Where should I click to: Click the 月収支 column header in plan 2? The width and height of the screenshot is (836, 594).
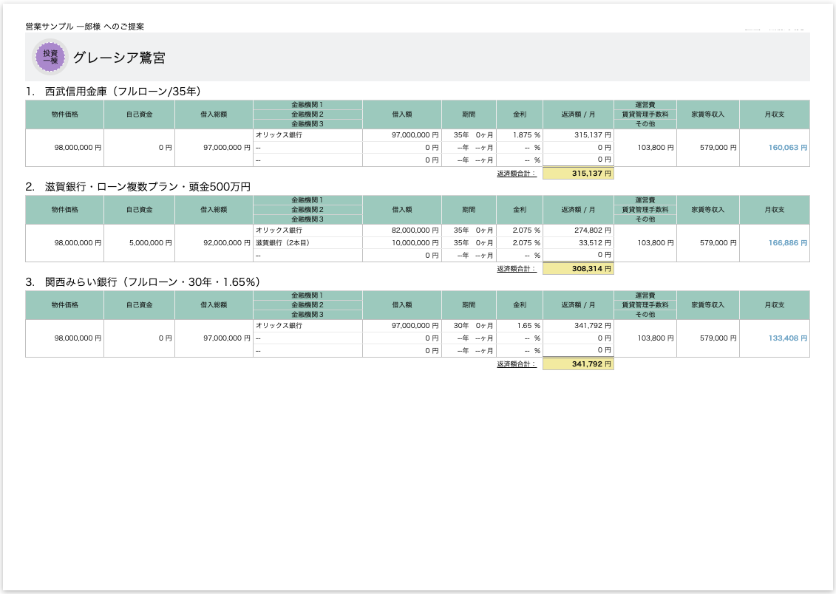pos(774,210)
